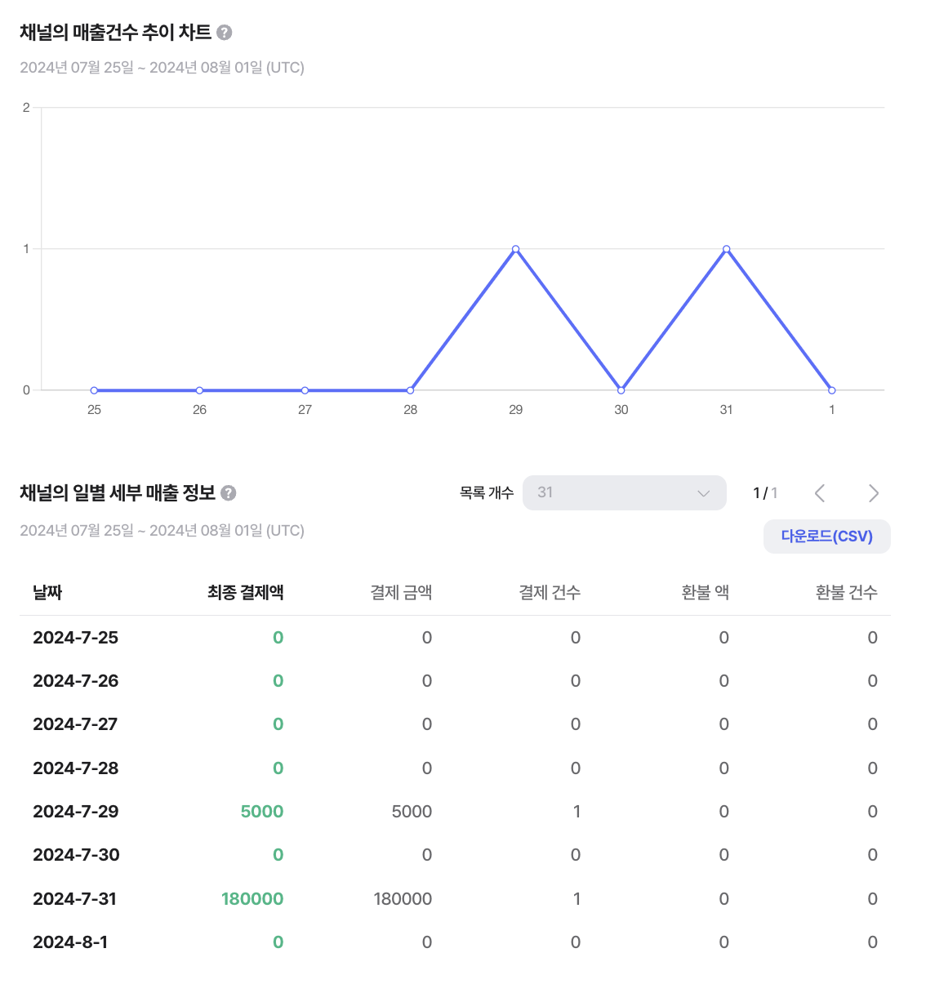
Task: Click the page indicator 1 / 1
Action: coord(765,493)
